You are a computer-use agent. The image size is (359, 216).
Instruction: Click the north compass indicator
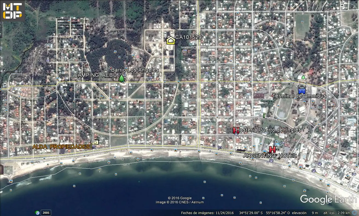(x=342, y=5)
